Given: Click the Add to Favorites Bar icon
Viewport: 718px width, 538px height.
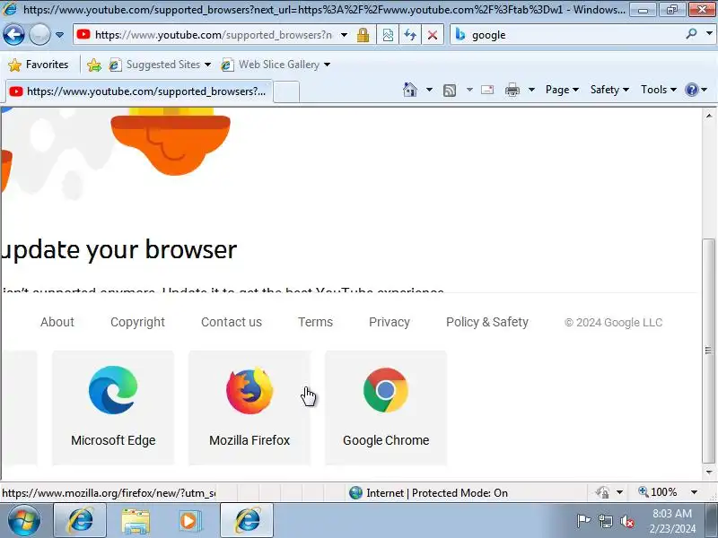Looking at the screenshot, I should tap(94, 65).
